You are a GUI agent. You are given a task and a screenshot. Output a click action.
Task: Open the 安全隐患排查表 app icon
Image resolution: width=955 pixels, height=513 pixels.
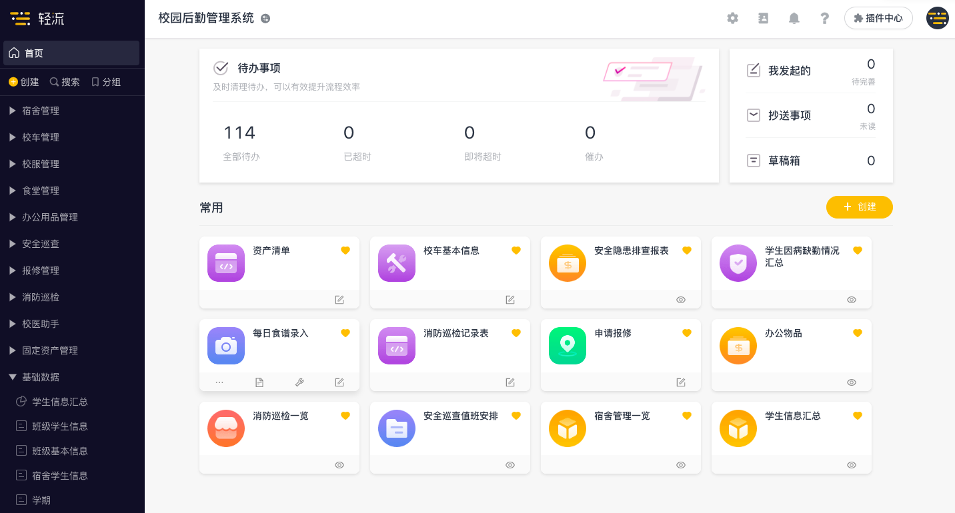(568, 263)
